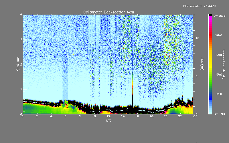The height and width of the screenshot is (143, 229).
Task: Click the '2:' hour label on time axis
Action: [37, 116]
